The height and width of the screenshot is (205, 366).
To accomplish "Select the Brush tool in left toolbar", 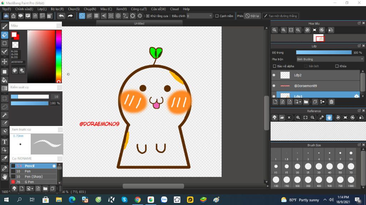I will coord(4,26).
